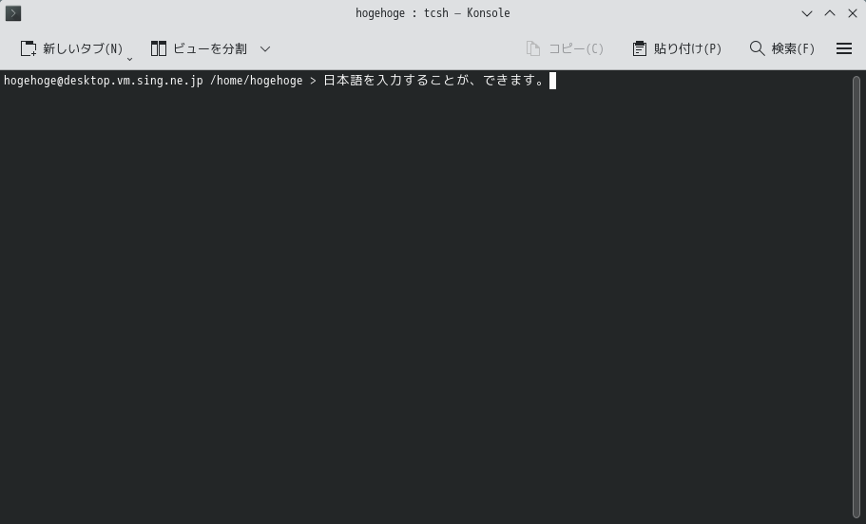Expand the small arrow beside 新しいタブ
Screen dimensions: 866x524
tap(130, 58)
